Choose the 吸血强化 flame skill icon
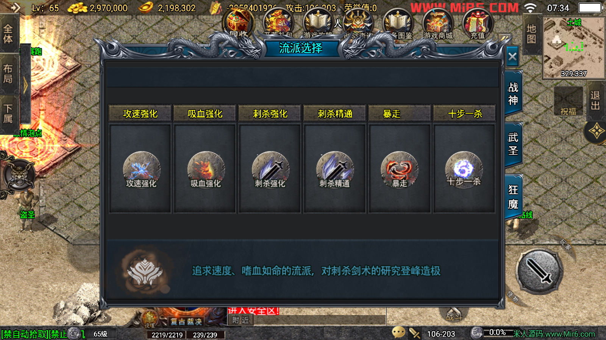The image size is (606, 340). coord(206,169)
